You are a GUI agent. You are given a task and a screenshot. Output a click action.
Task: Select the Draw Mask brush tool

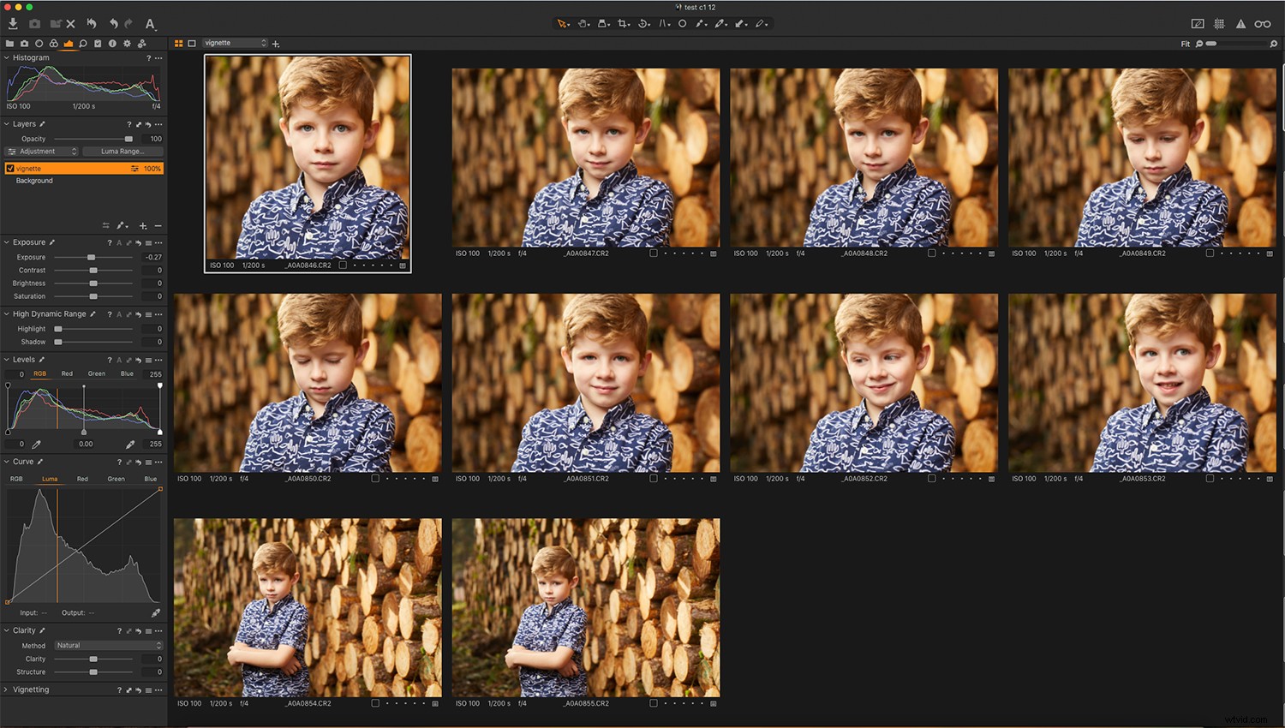[x=700, y=23]
